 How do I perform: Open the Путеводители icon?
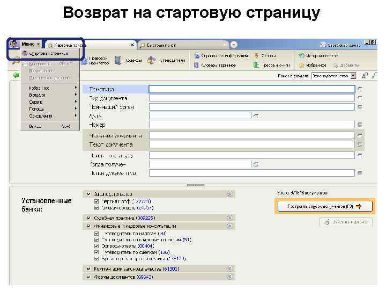coord(151,60)
